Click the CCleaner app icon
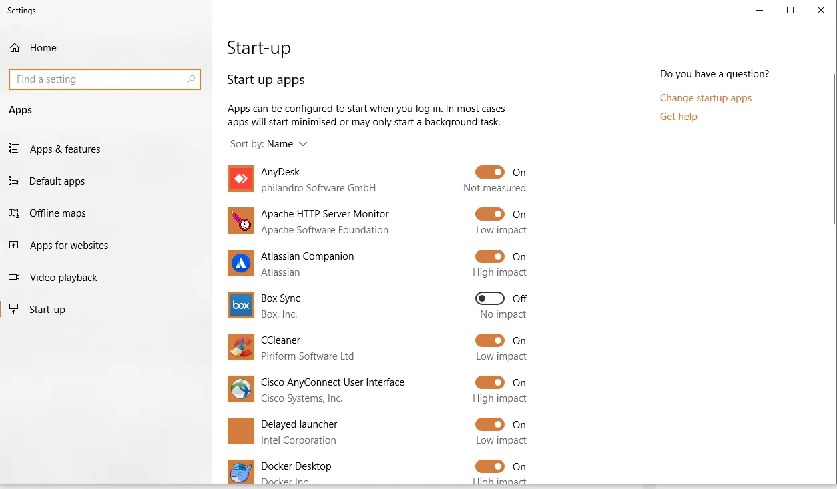Image resolution: width=837 pixels, height=489 pixels. tap(241, 347)
